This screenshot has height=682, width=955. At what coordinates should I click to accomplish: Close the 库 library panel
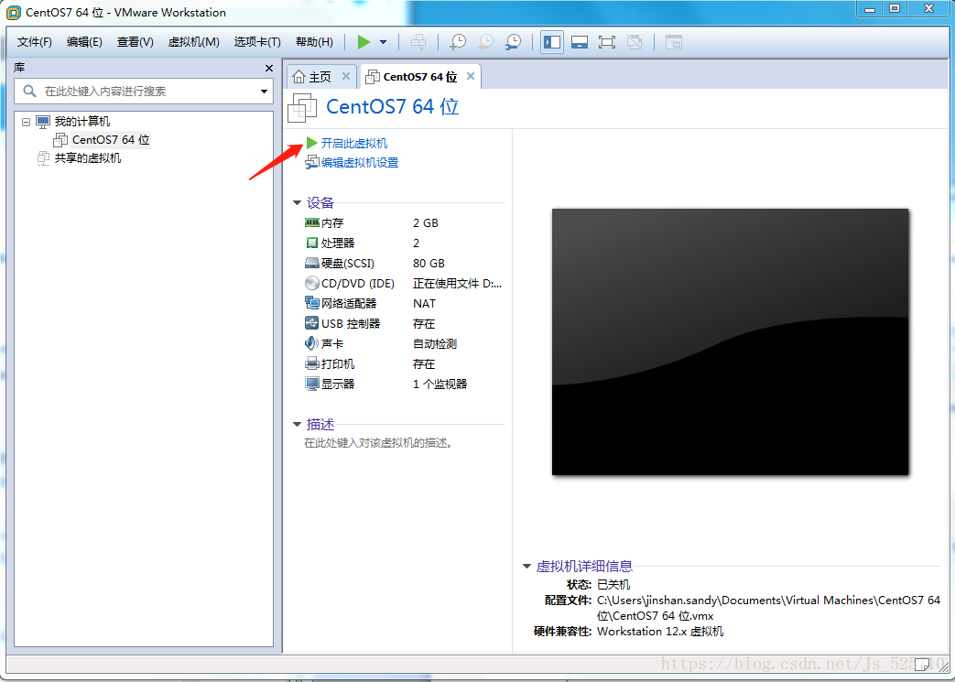pyautogui.click(x=269, y=68)
